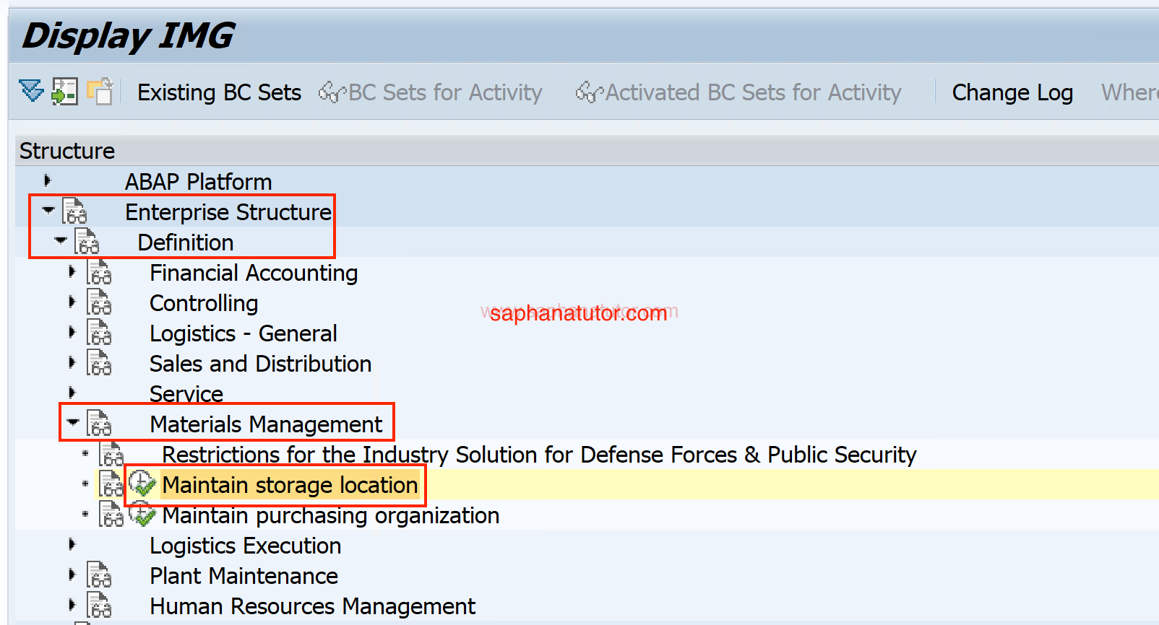Open Activated BC Sets for Activity
1159x625 pixels.
coord(753,92)
